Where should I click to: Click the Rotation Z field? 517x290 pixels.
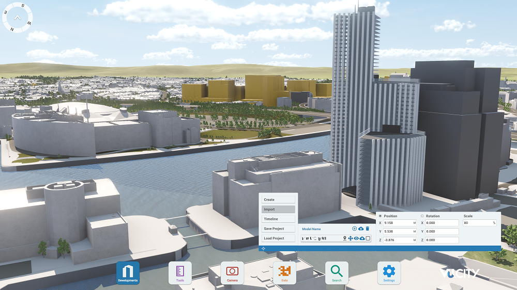(442, 240)
